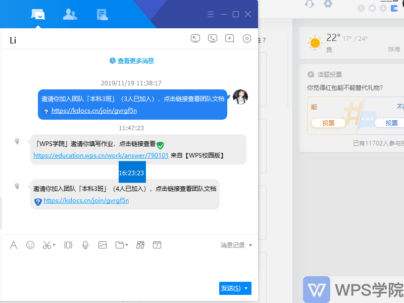
Task: Expand the screenshot options arrow
Action: point(54,245)
